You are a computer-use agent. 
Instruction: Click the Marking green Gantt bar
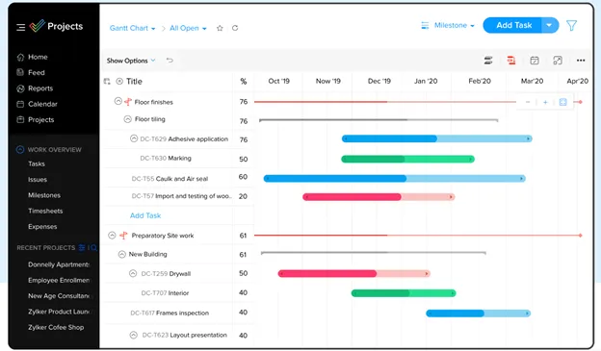pos(407,159)
